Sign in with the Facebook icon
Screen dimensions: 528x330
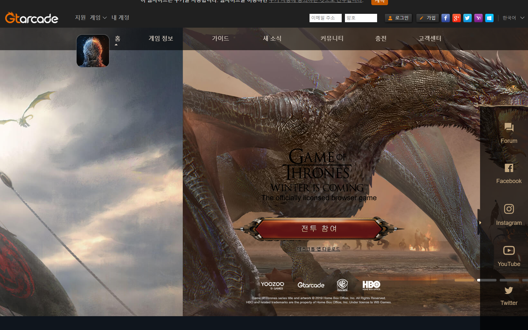click(446, 18)
